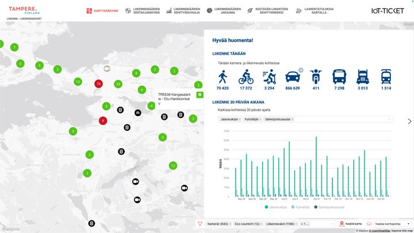Go to Kestävän liikenteen kehitysindeksi tab
The image size is (414, 233).
268,11
